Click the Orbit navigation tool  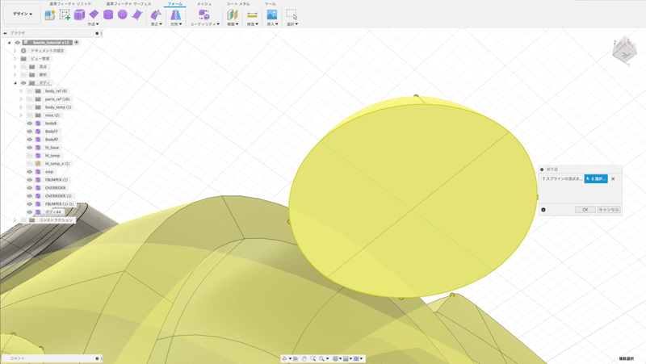click(x=284, y=358)
